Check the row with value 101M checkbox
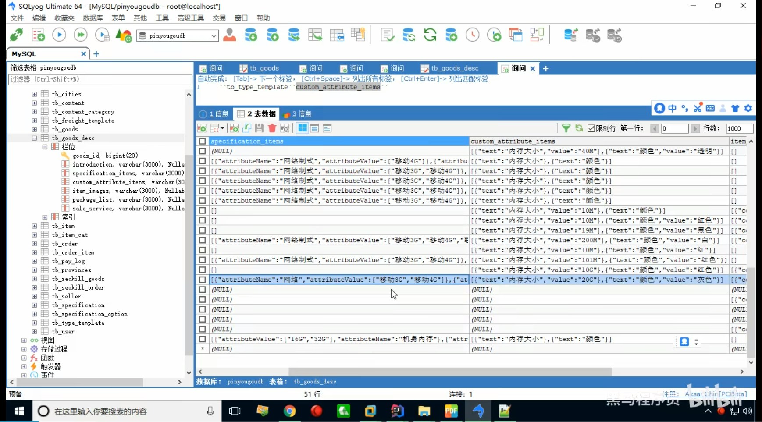762x422 pixels. (202, 260)
